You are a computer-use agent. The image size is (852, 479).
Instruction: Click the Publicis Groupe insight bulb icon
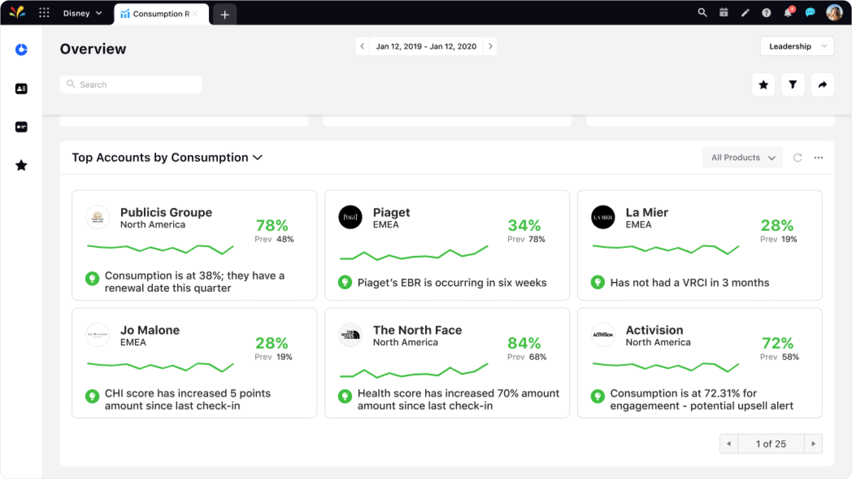tap(92, 279)
